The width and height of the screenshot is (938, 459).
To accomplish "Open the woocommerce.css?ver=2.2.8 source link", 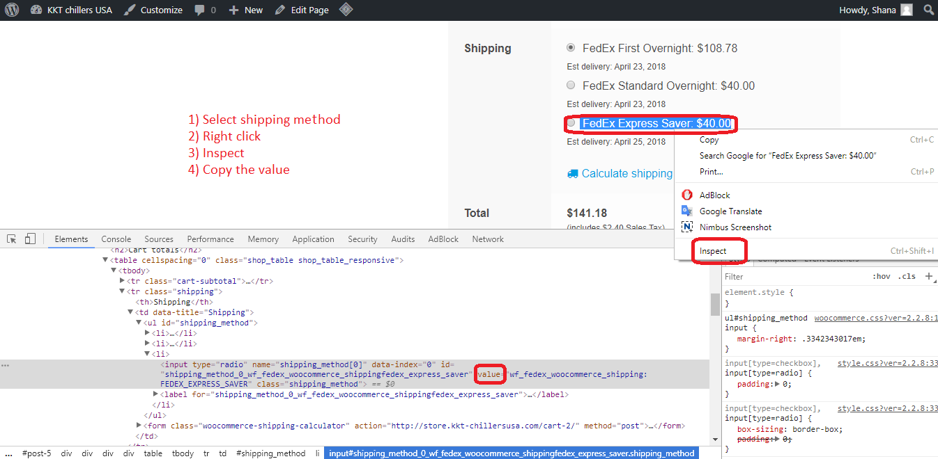I will point(876,318).
